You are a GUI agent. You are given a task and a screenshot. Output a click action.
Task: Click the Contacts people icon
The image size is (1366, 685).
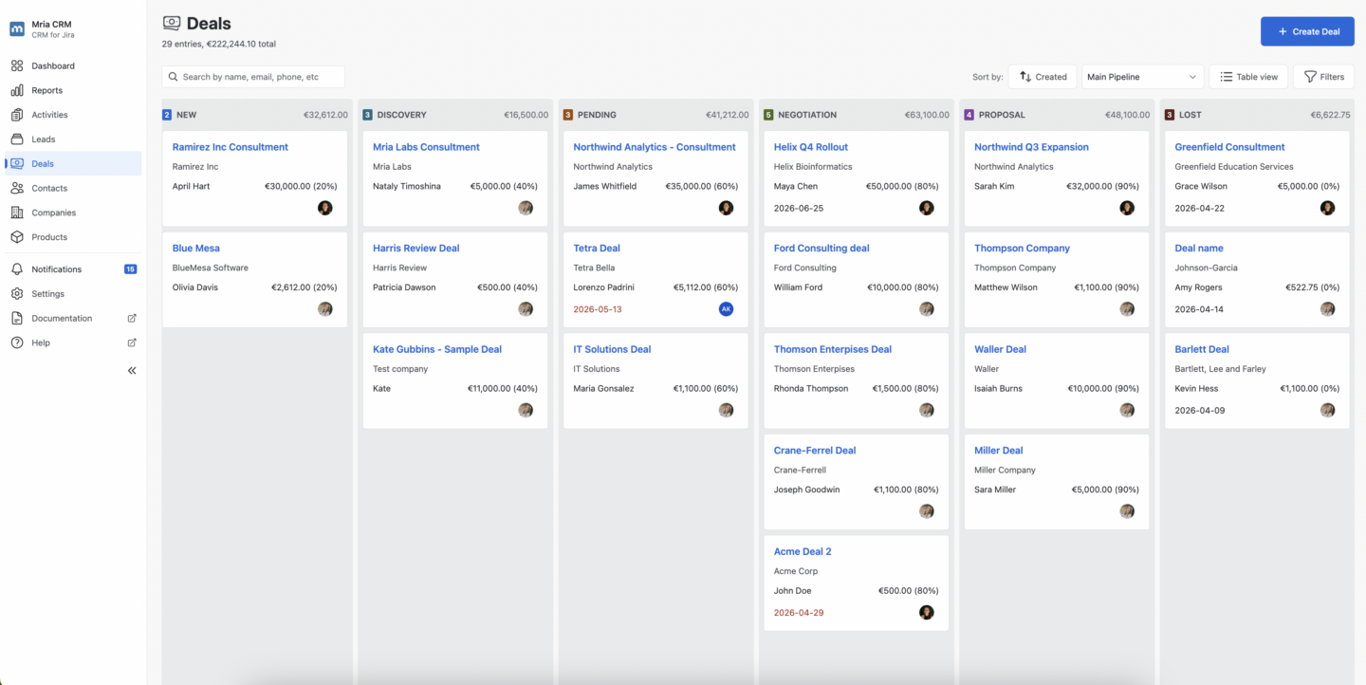coord(17,189)
